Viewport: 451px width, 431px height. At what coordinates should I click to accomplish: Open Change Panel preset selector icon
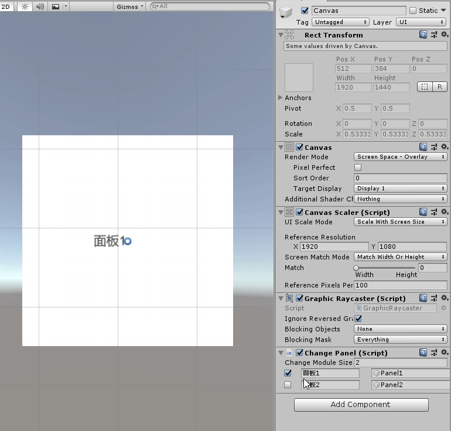pyautogui.click(x=434, y=353)
